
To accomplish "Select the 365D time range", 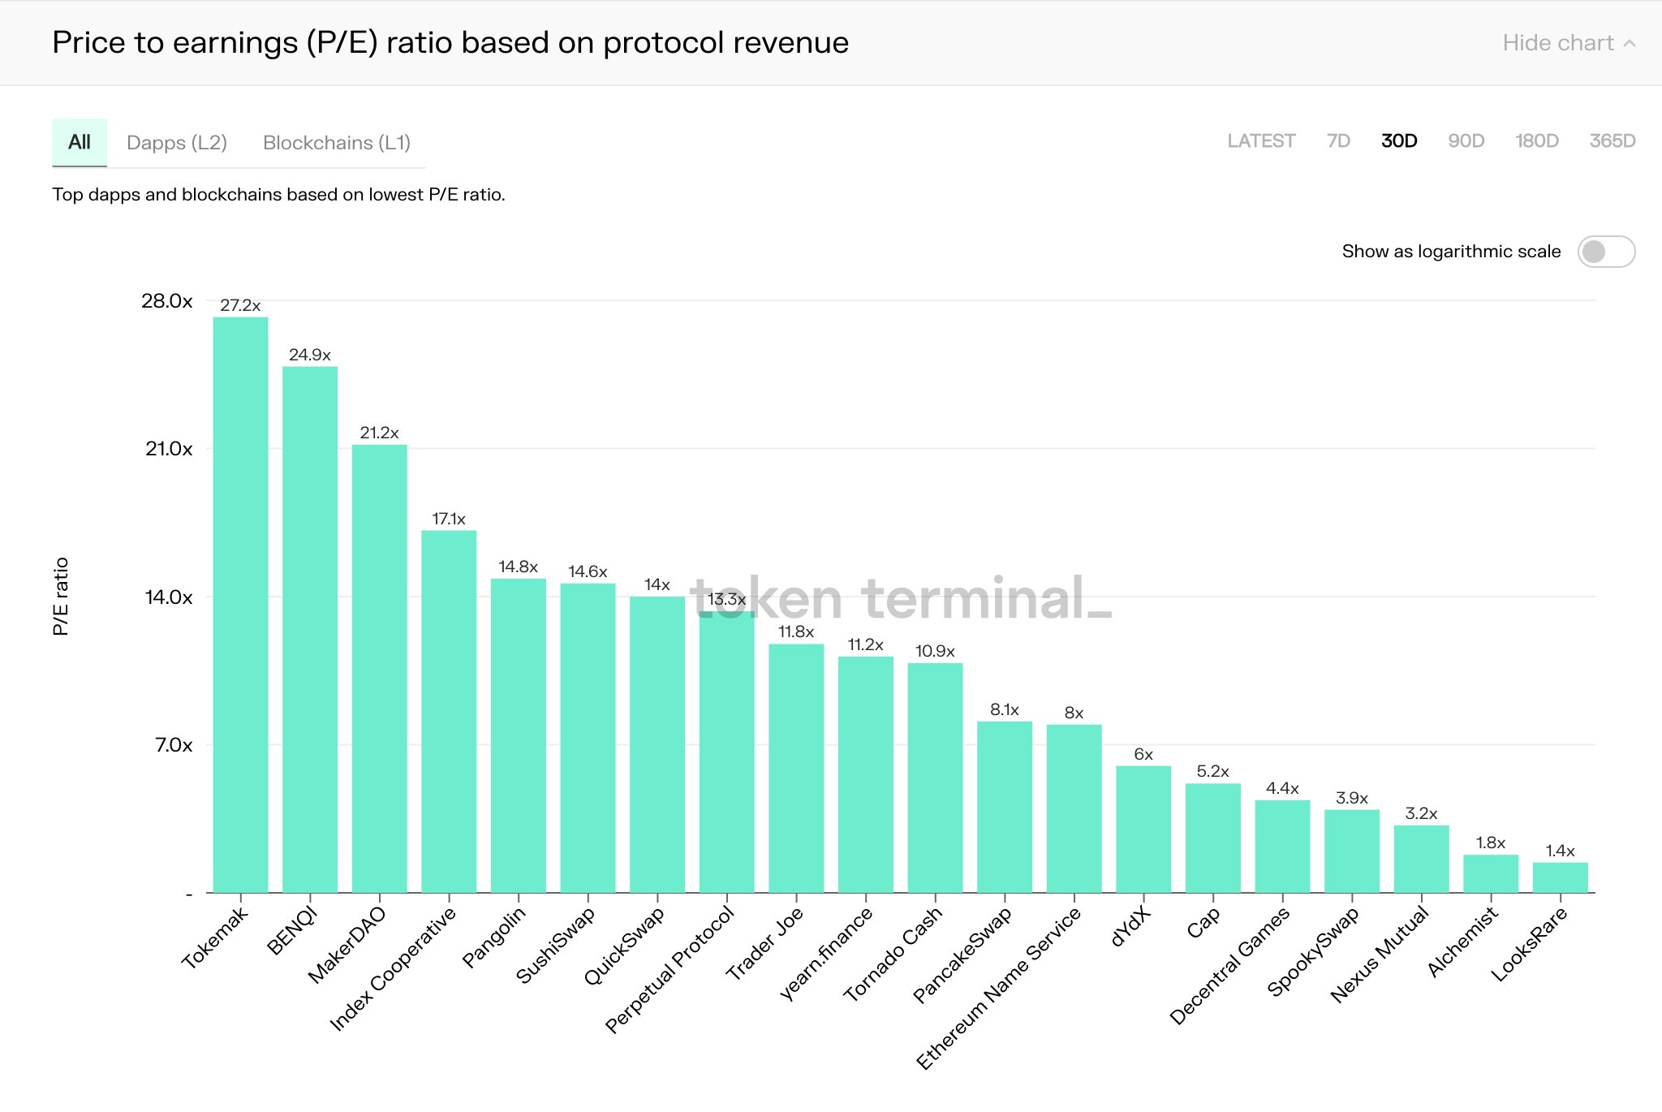I will coord(1612,141).
